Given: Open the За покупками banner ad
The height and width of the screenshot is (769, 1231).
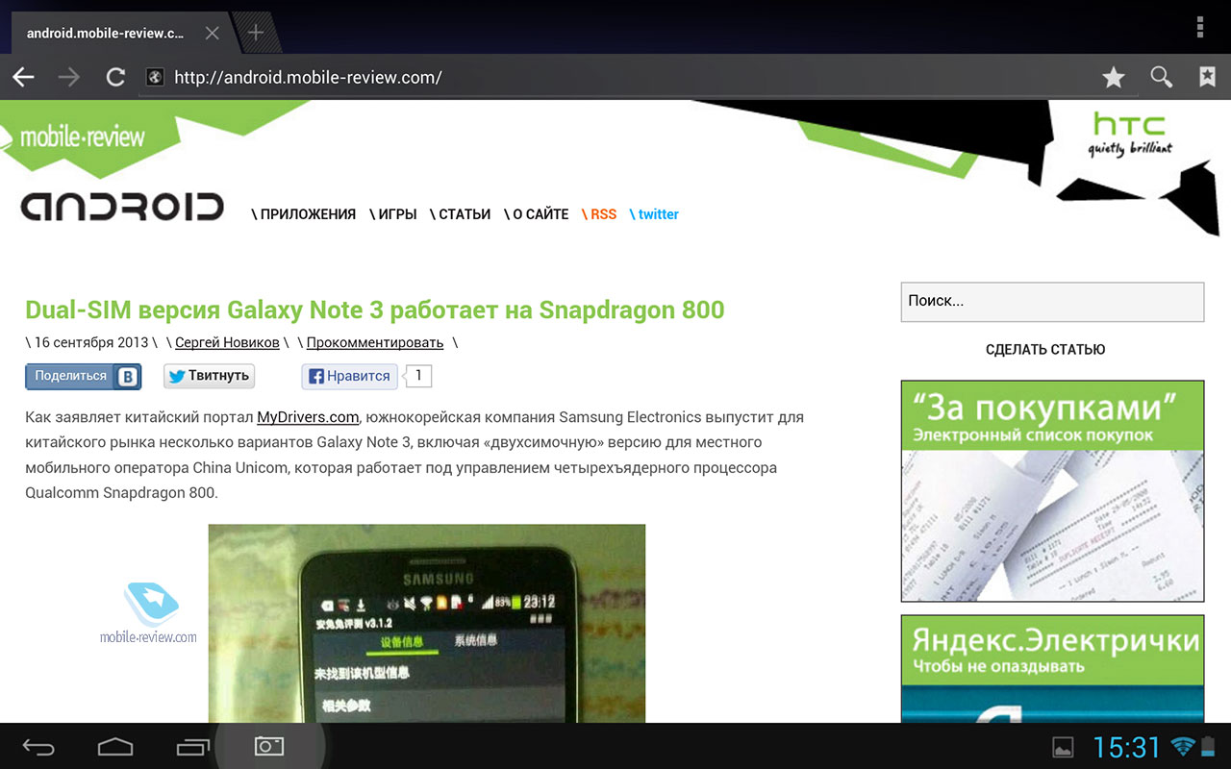Looking at the screenshot, I should click(1052, 491).
